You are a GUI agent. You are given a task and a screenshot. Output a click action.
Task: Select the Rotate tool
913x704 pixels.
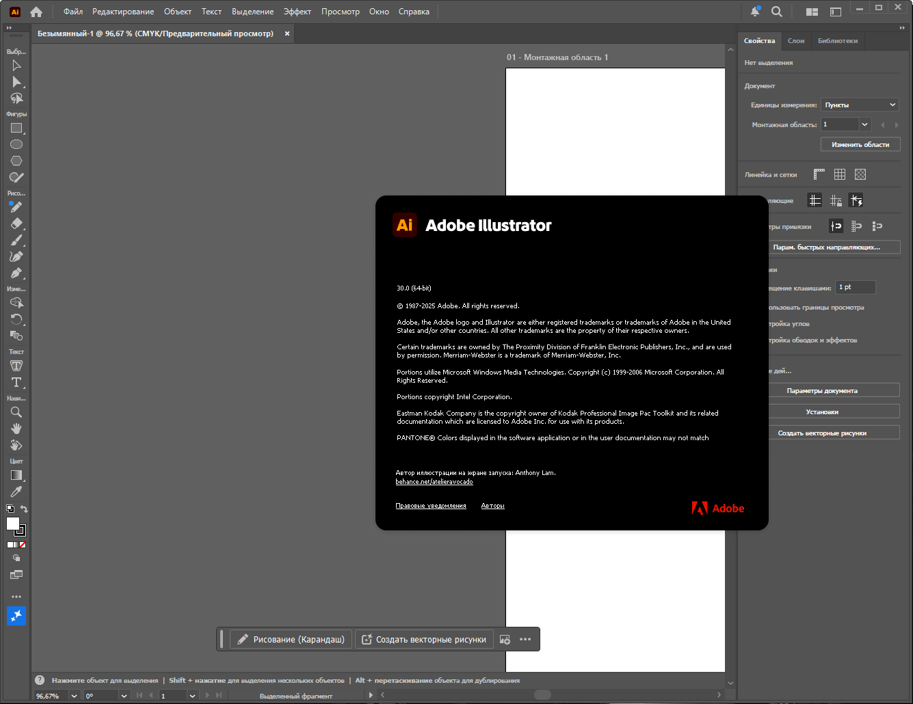coord(16,319)
